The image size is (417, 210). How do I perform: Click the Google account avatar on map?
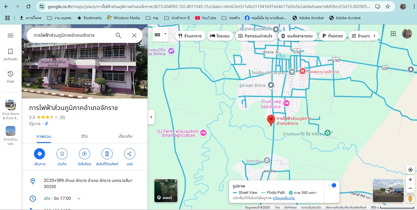[407, 34]
